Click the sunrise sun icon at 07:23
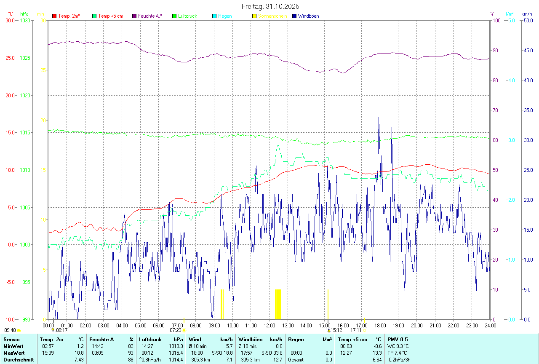The width and height of the screenshot is (539, 364). [184, 330]
